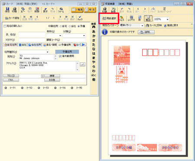Toggle the 海外郵便用 checkbox
Screen dimensions: 195x161
60,56
